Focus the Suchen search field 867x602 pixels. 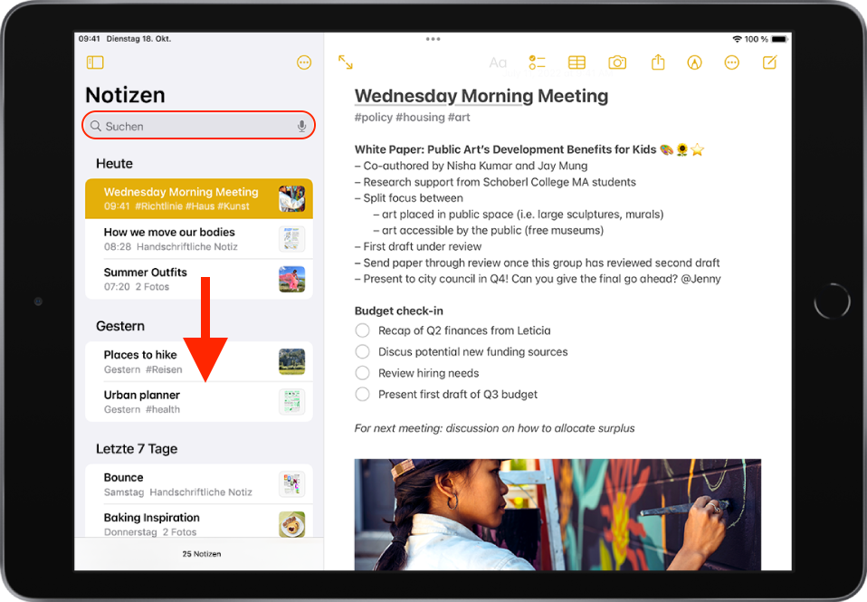click(x=198, y=126)
